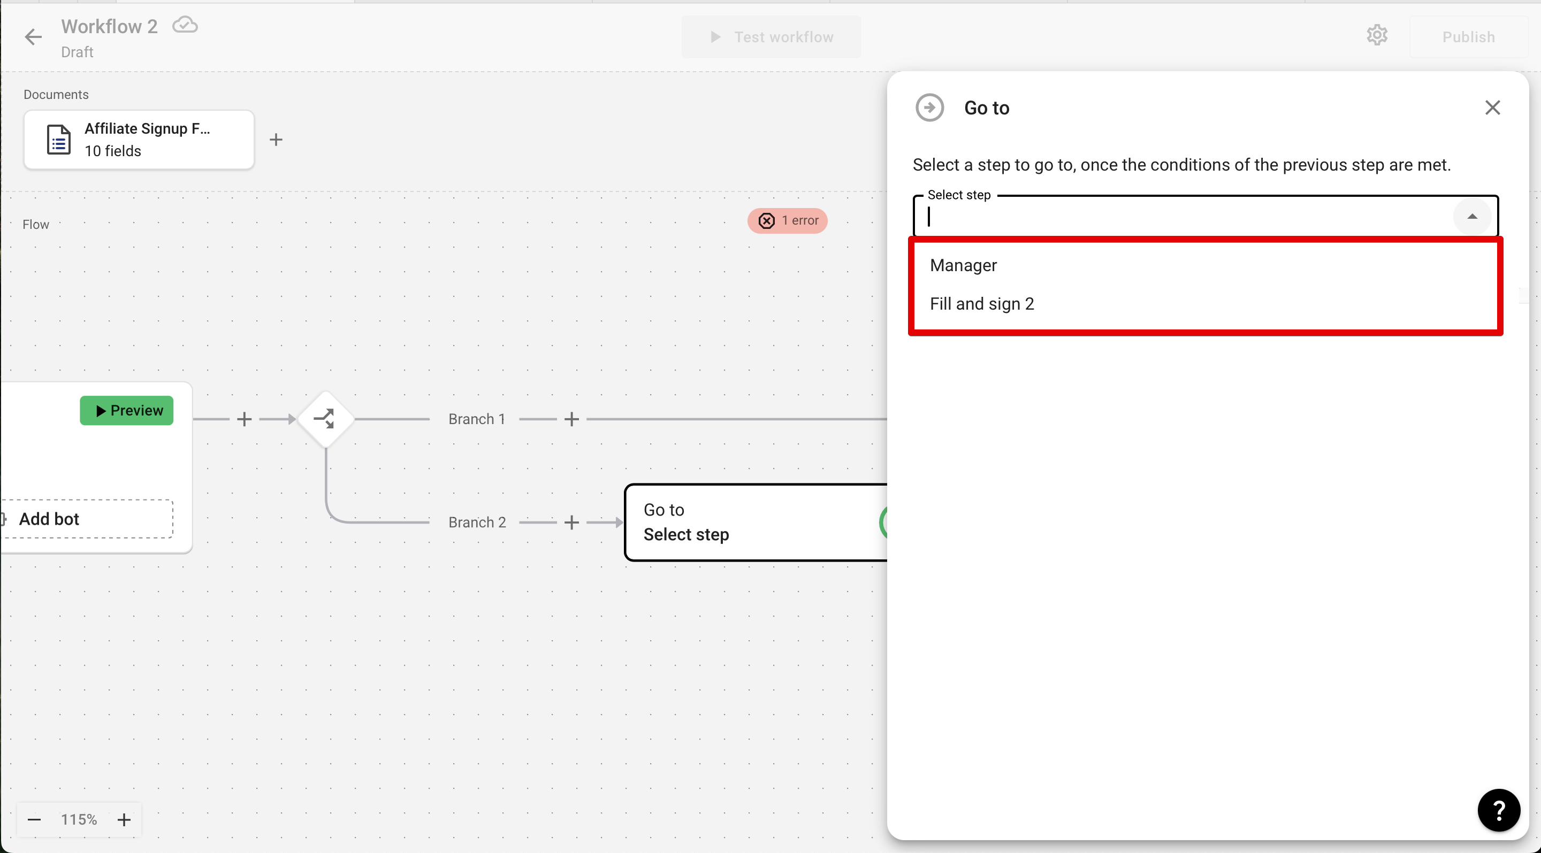Add a step before the branch diamond

pos(244,419)
